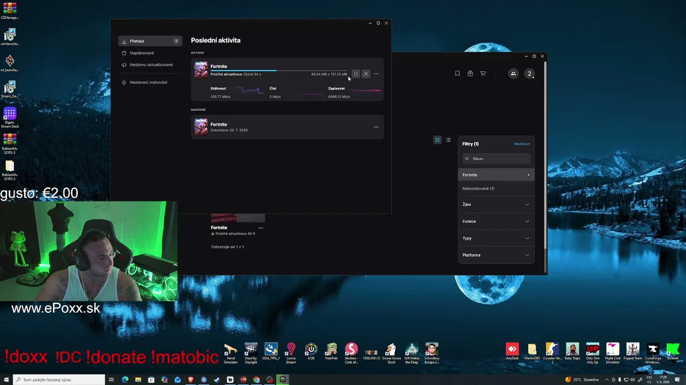This screenshot has width=686, height=385.
Task: Open the bookmark wishlist icon in the library window
Action: tap(457, 74)
